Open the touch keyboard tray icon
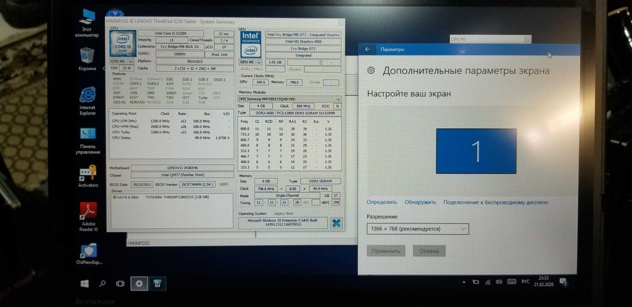Screen dimensions: 632x307 511,282
